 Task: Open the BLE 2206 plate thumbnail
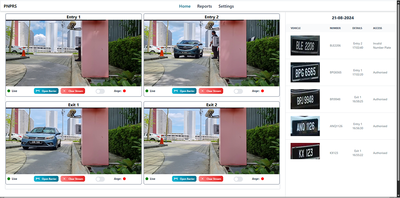coord(305,46)
